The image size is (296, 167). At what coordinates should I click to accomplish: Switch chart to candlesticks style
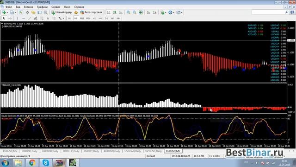tap(115, 13)
